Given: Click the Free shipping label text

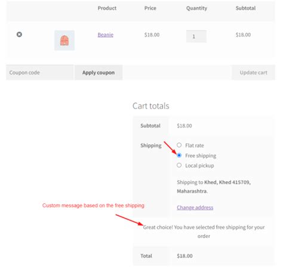Looking at the screenshot, I should [x=201, y=156].
